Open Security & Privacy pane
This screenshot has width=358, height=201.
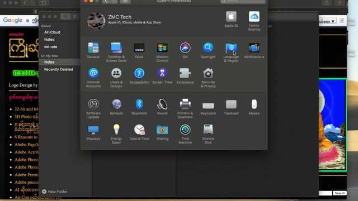pos(208,78)
